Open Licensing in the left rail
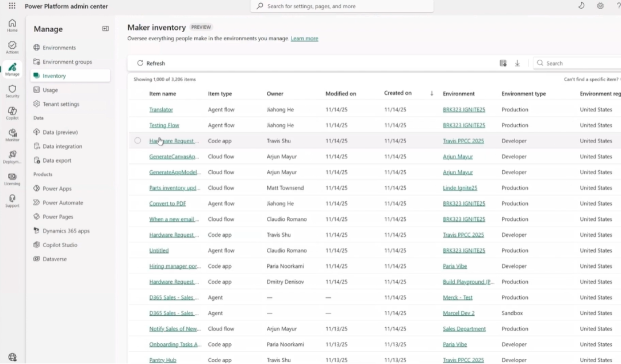This screenshot has width=621, height=364. tap(12, 179)
